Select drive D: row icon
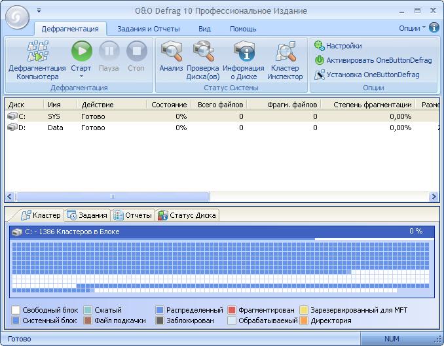This screenshot has width=444, height=346. tap(12, 128)
